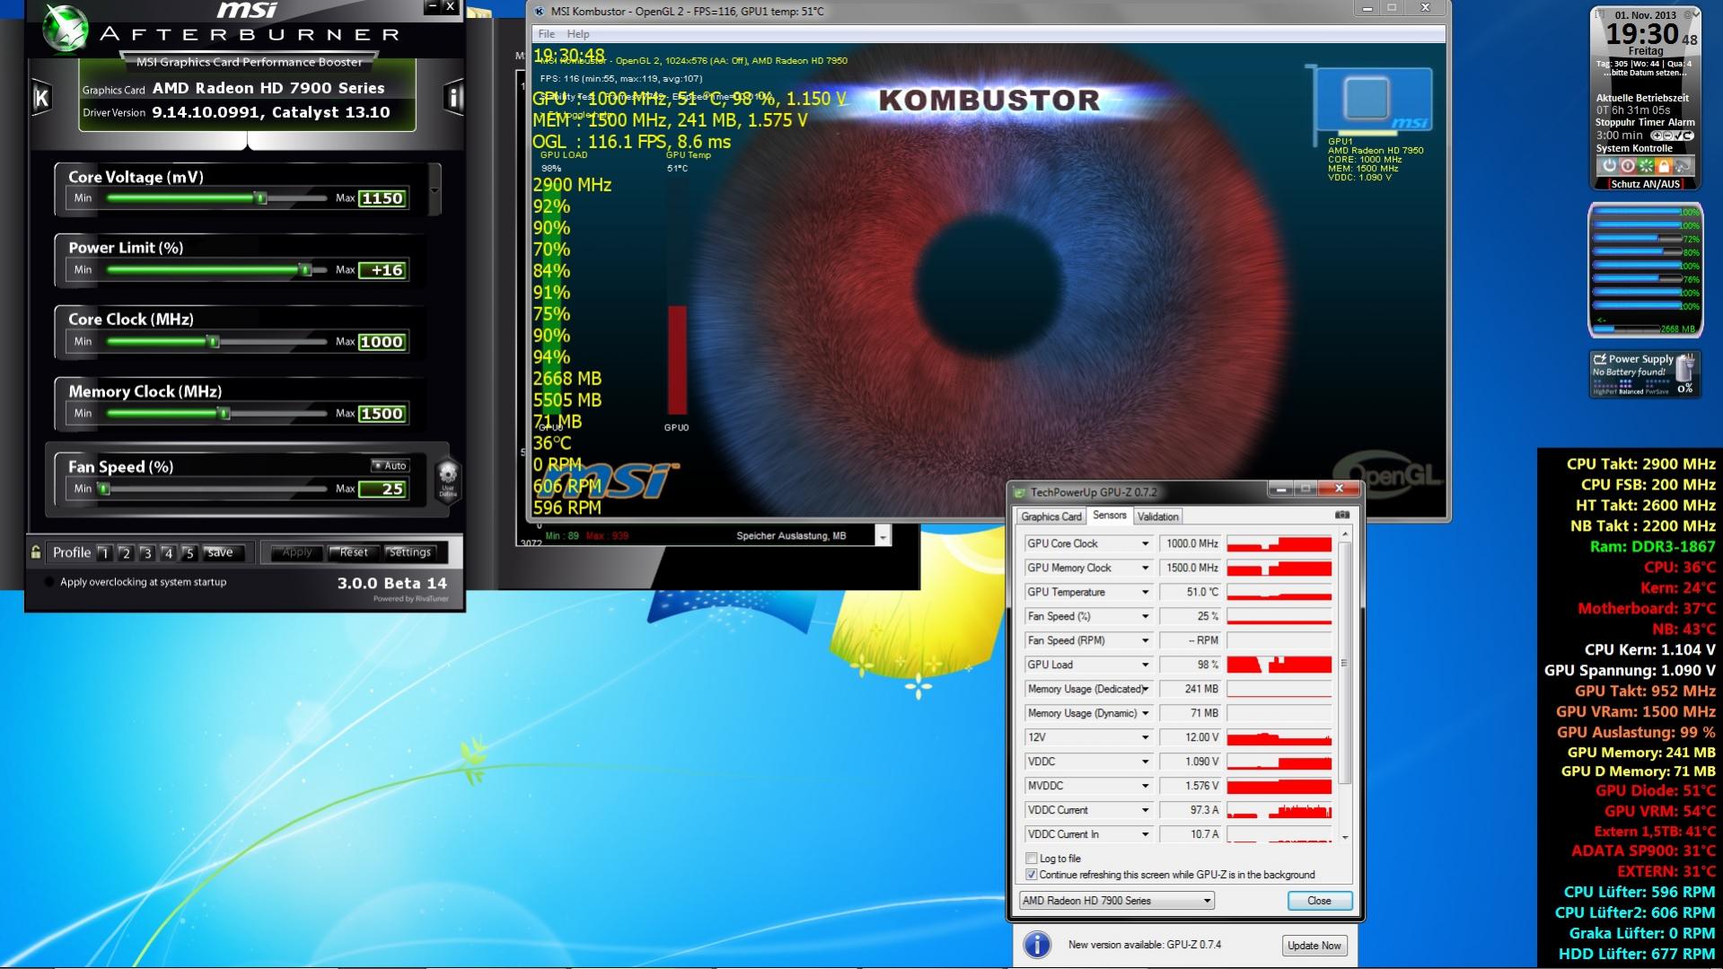Click the Memory Clock slider handle
This screenshot has height=969, width=1723.
coord(224,413)
